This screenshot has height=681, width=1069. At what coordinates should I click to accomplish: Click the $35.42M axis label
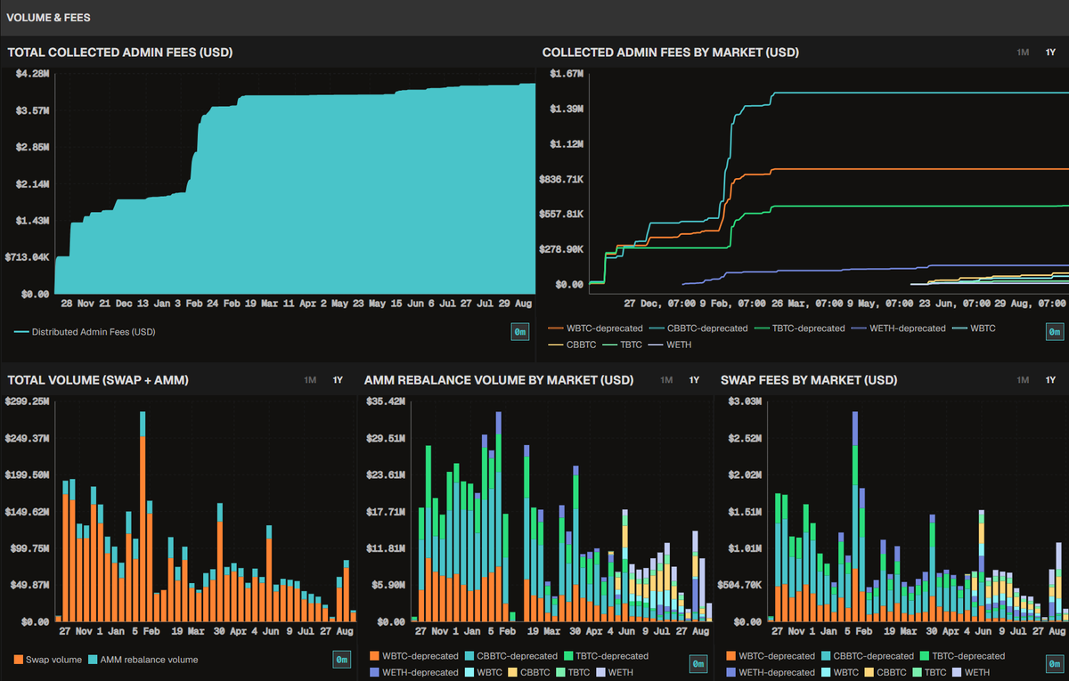pos(387,401)
